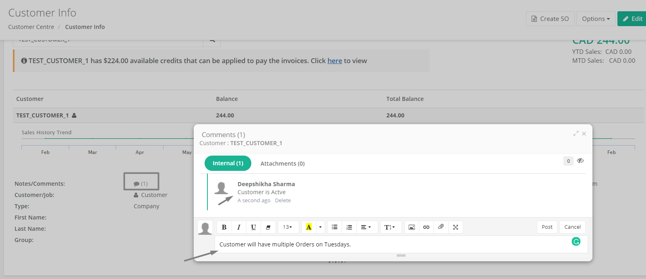Insert a numbered ordered list
The width and height of the screenshot is (646, 279).
[x=349, y=227]
